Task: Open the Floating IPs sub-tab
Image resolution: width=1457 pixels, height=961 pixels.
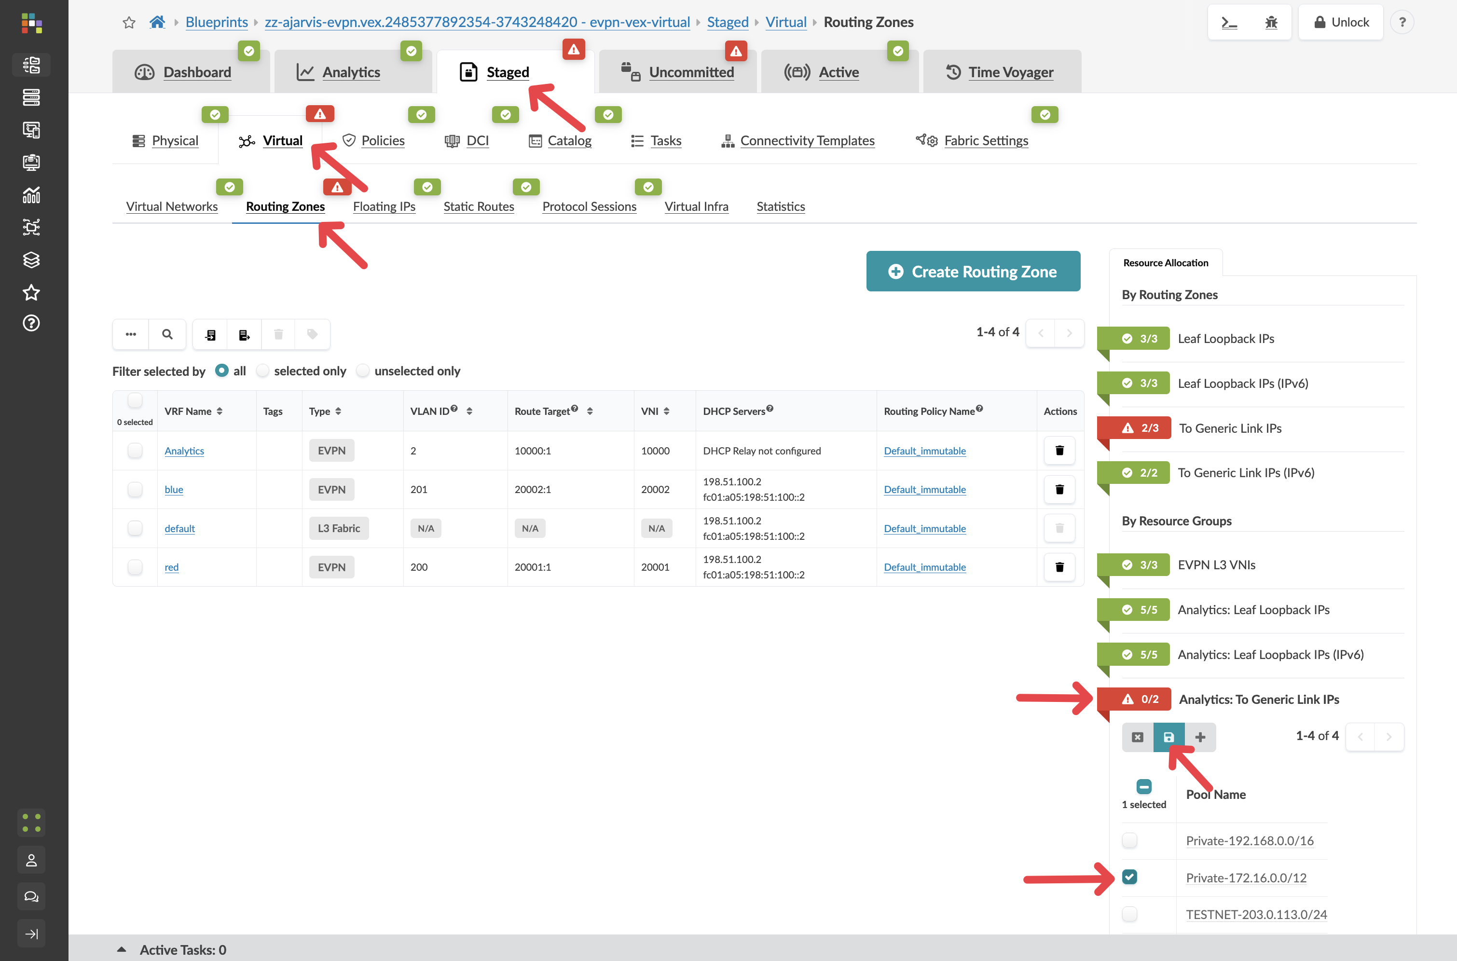Action: coord(384,206)
